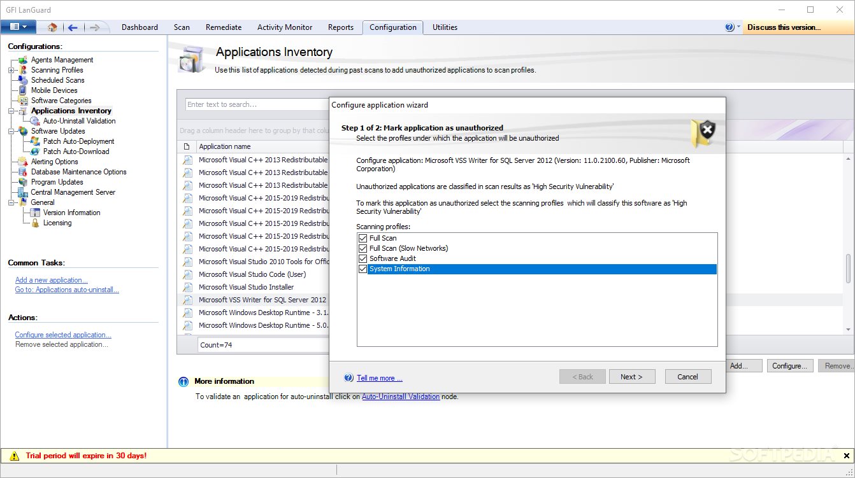The image size is (855, 478).
Task: Select the Scanning Profiles icon
Action: 23,70
